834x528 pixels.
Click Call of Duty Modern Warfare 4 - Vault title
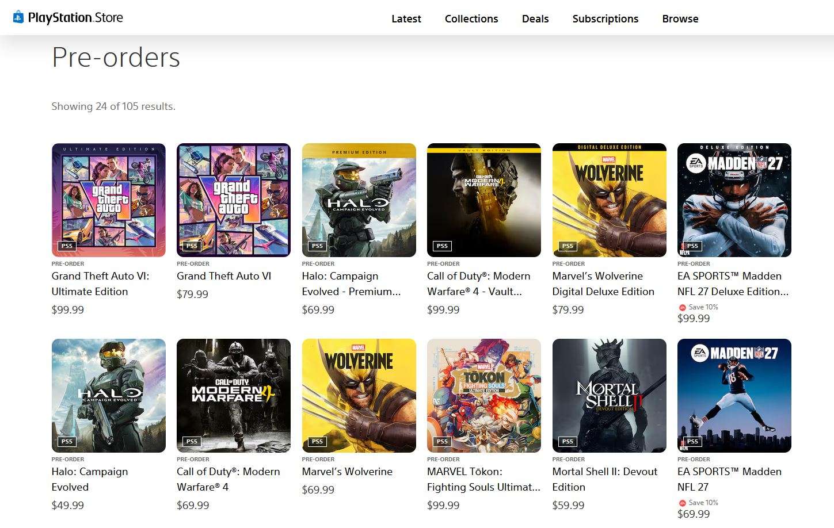click(x=479, y=284)
